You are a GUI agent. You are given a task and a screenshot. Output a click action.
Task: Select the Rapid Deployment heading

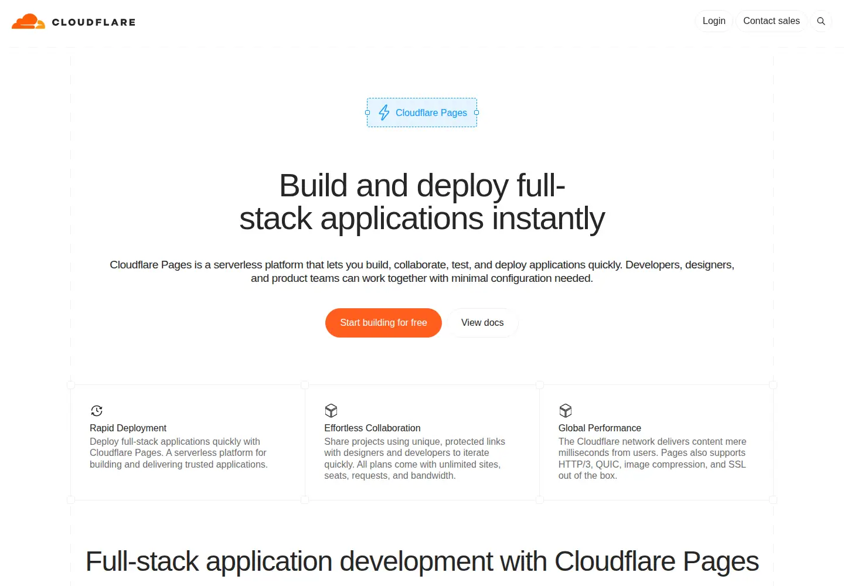[128, 428]
